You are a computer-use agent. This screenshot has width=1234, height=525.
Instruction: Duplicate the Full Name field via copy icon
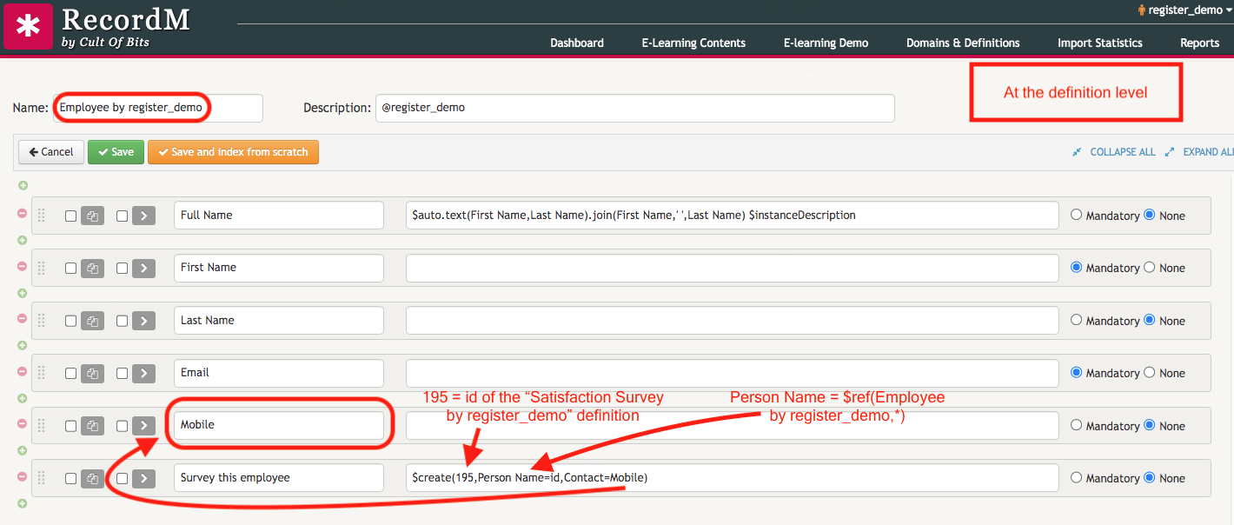[92, 216]
